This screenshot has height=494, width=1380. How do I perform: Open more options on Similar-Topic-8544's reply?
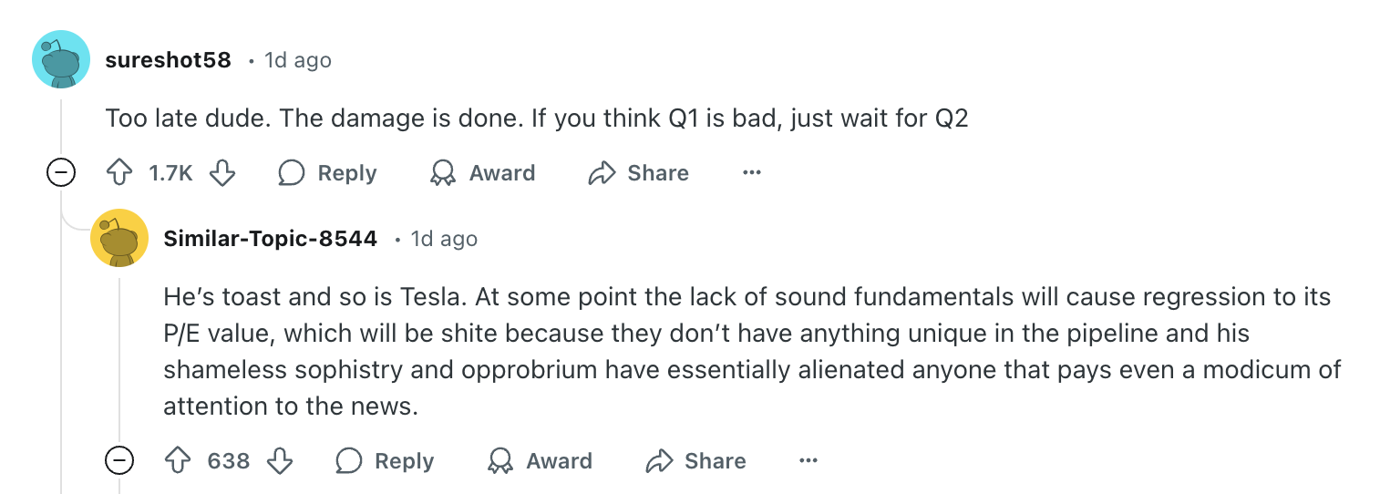[808, 461]
